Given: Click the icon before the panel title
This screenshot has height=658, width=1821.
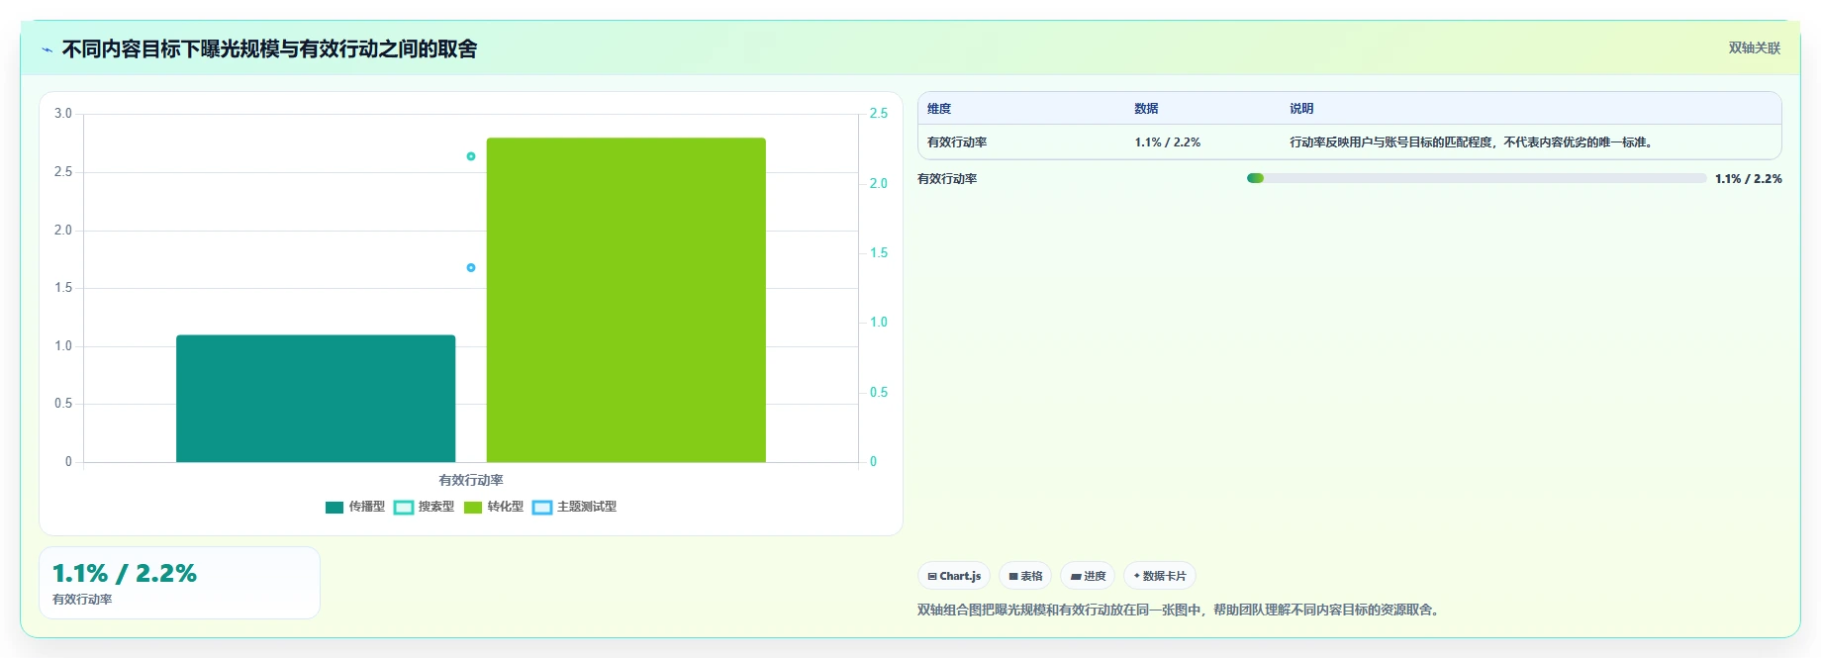Looking at the screenshot, I should pos(47,49).
